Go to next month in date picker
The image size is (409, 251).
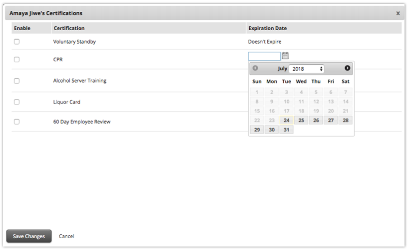coord(347,68)
